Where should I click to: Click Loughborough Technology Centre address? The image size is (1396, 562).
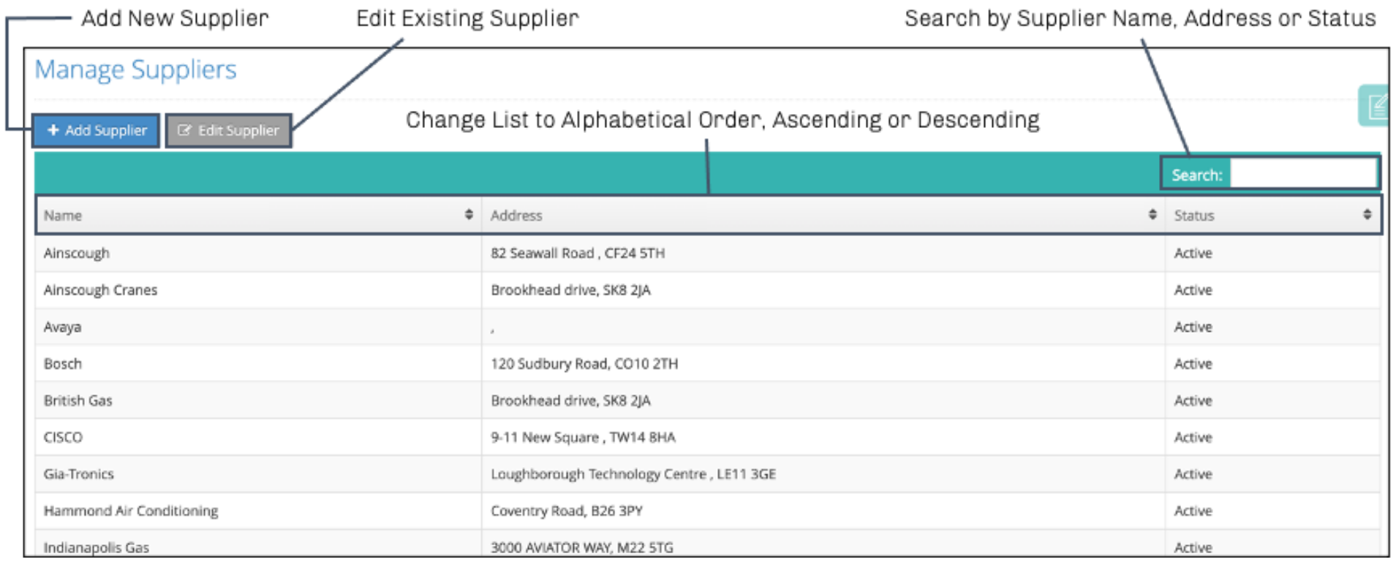633,474
